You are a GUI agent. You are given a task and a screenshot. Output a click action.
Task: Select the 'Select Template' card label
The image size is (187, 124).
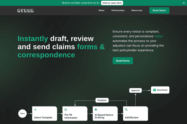(x=43, y=117)
